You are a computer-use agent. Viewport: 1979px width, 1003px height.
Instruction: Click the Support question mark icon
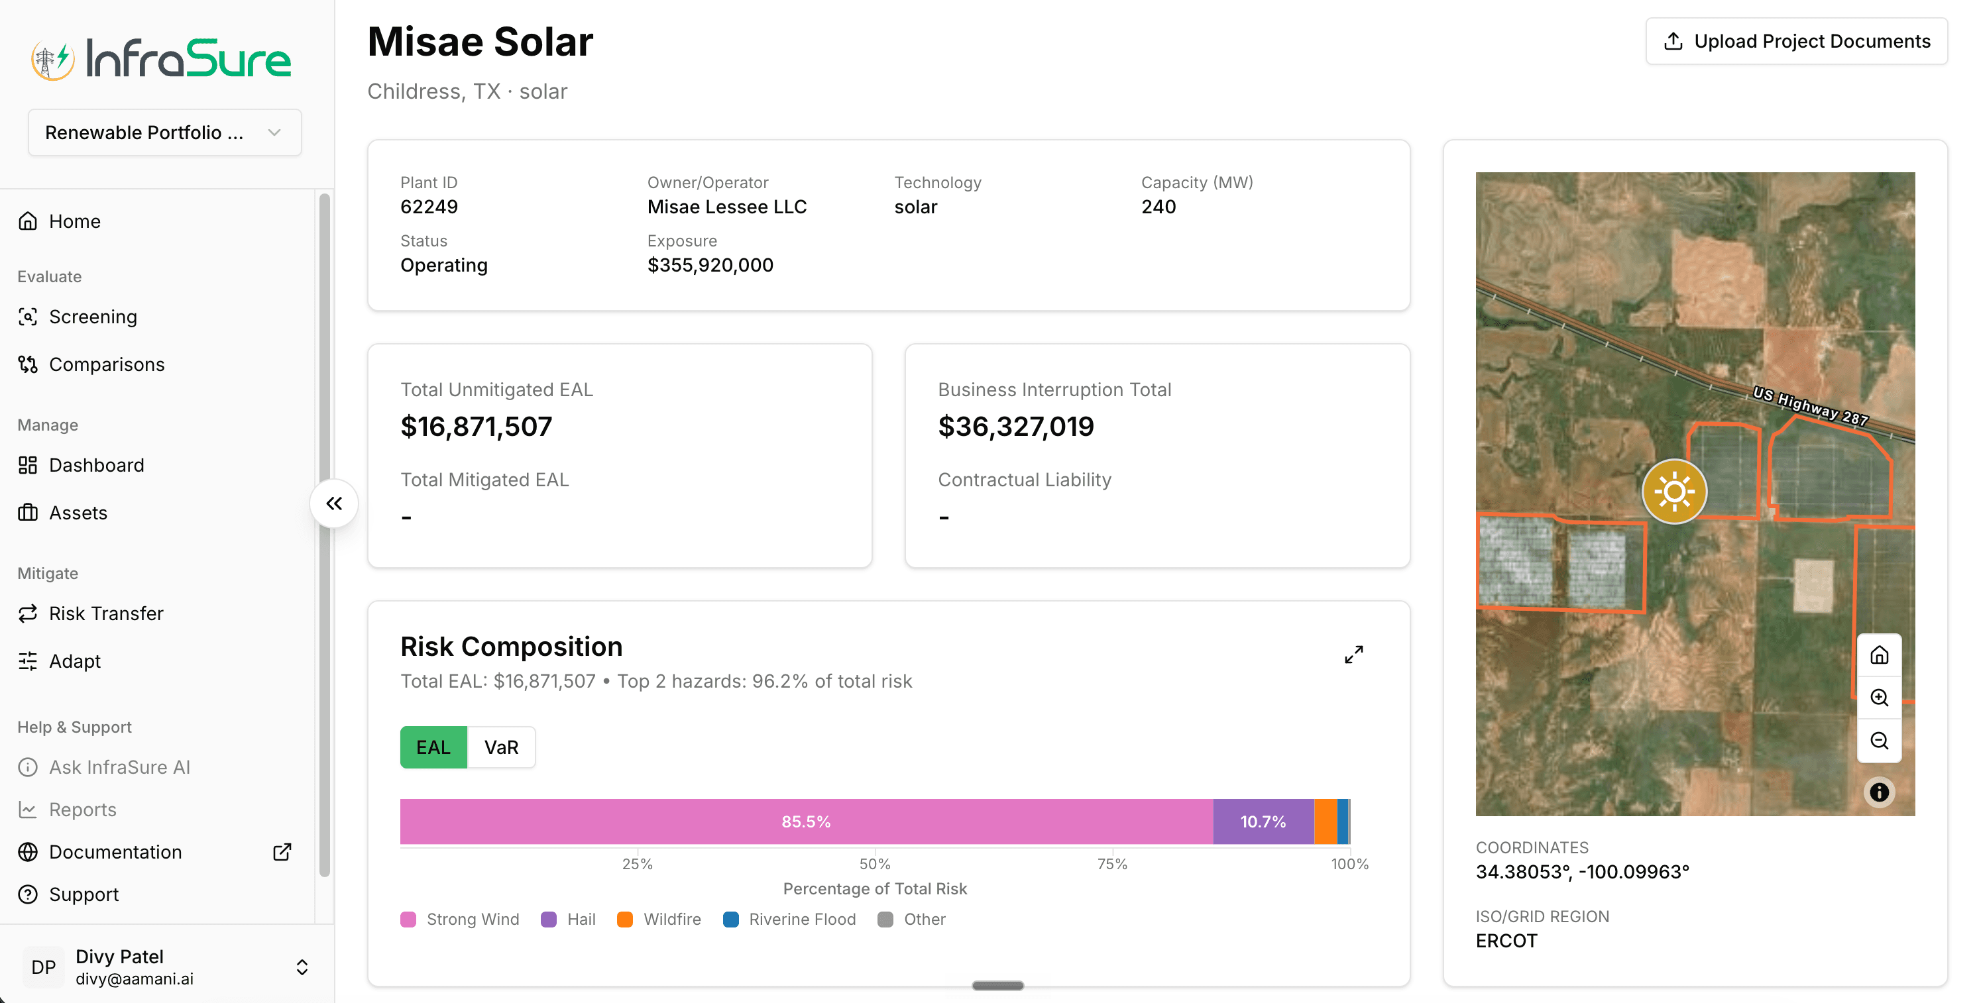tap(28, 894)
